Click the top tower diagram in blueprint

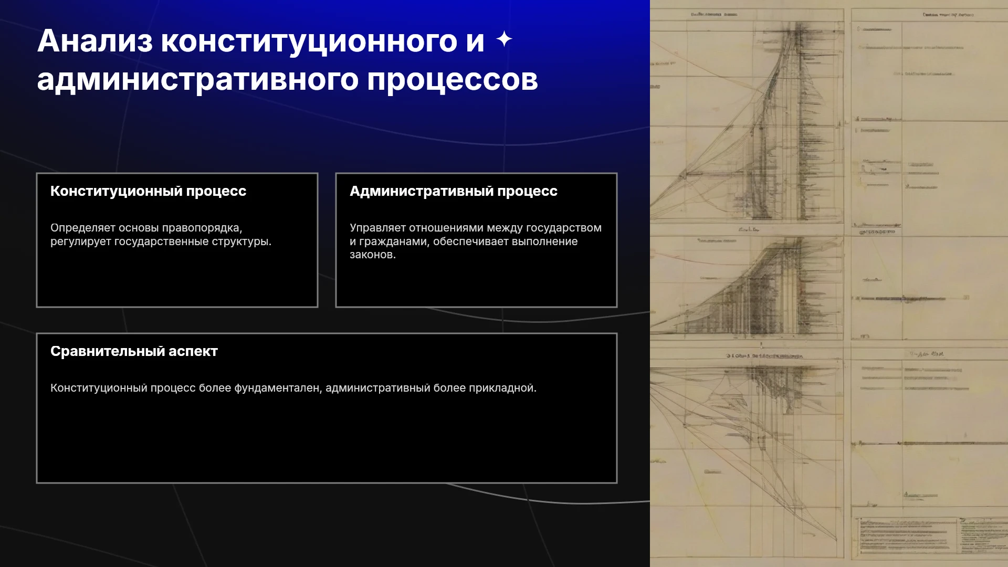[x=756, y=121]
